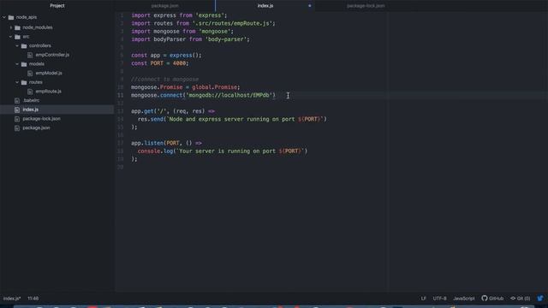The height and width of the screenshot is (308, 548).
Task: Click the 'import mongoose' line
Action: [182, 32]
